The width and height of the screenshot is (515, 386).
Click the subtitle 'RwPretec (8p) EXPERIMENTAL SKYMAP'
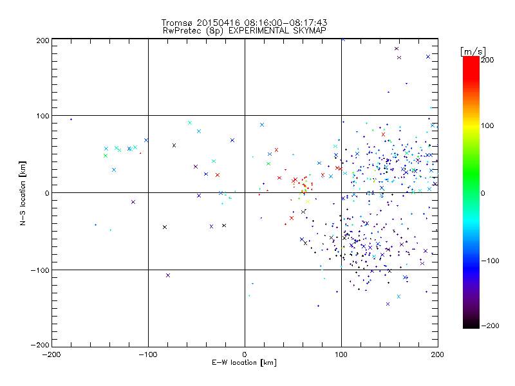point(245,31)
